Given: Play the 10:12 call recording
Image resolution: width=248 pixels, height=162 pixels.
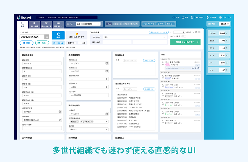Looking at the screenshot, I should (166, 68).
